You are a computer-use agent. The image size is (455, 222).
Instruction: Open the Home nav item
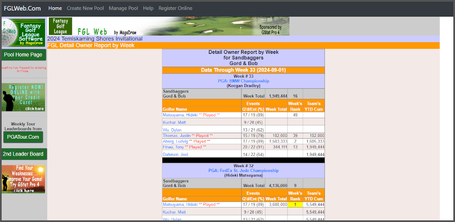point(55,8)
